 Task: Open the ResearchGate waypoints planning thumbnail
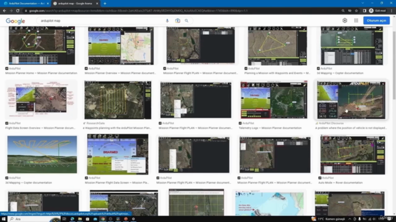[x=118, y=100]
